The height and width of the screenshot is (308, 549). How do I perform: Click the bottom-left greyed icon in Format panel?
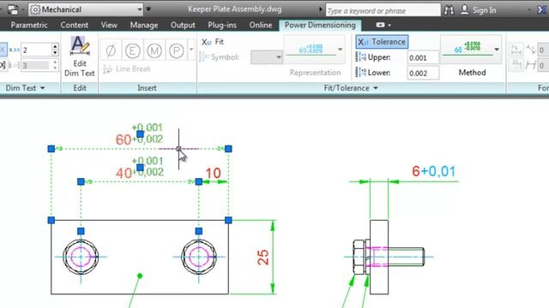pos(516,65)
